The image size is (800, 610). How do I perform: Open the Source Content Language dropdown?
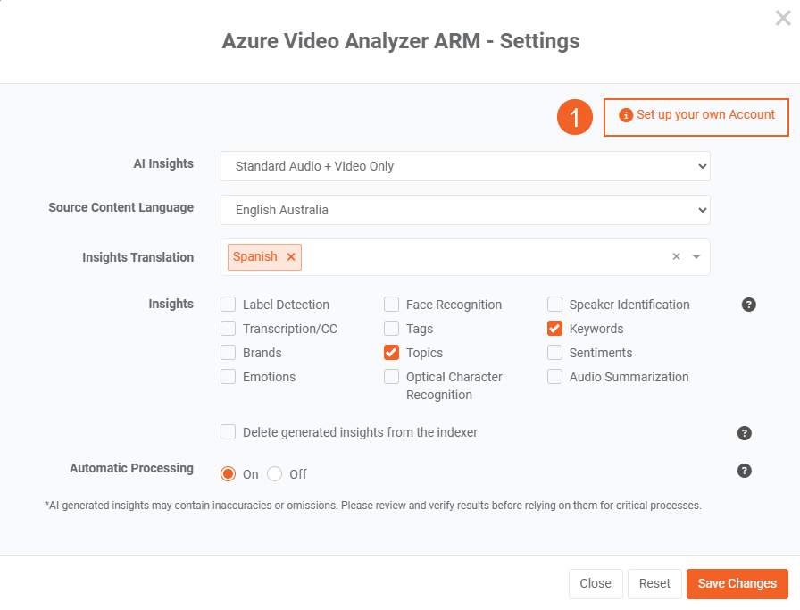(x=465, y=210)
